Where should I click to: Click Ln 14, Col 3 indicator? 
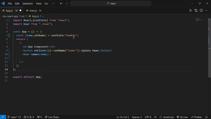click(123, 117)
